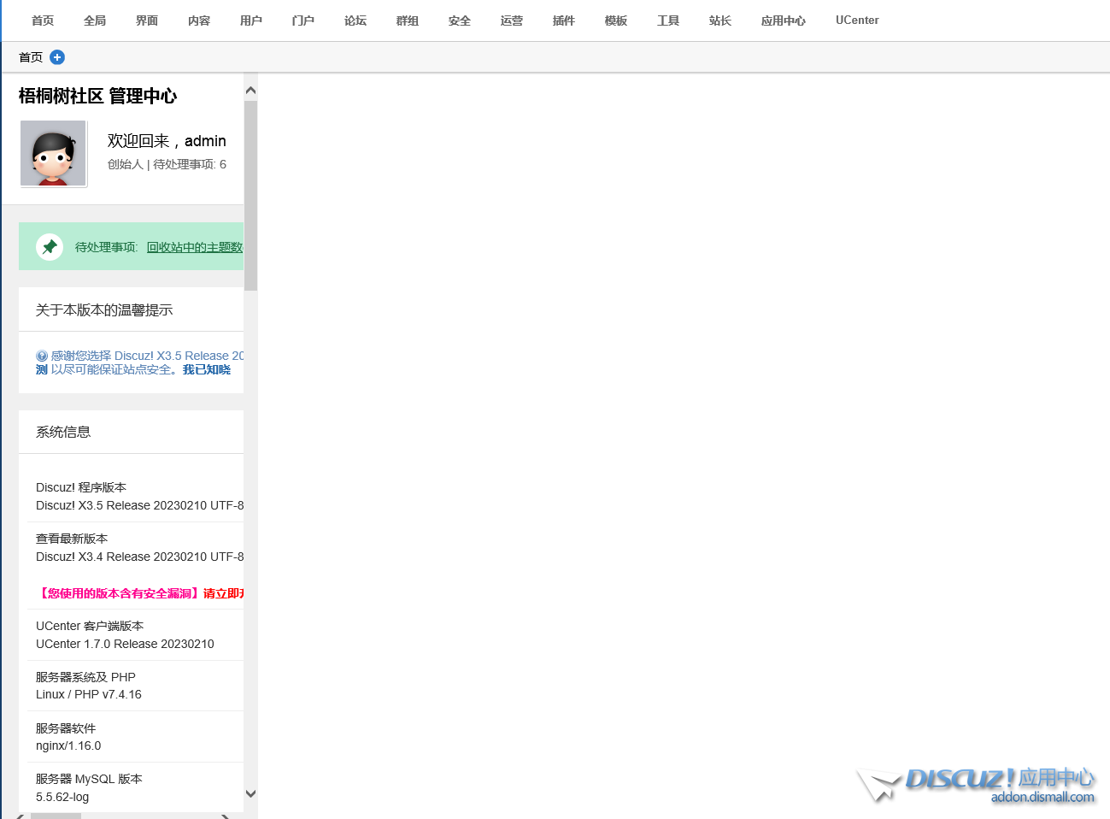
Task: Go to the 插件 menu
Action: [564, 21]
